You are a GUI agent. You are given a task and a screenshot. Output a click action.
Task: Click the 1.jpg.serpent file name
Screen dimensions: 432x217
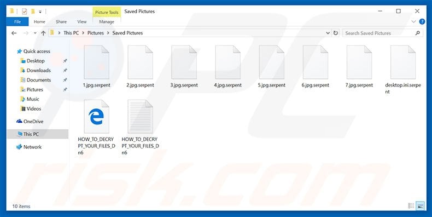(97, 85)
